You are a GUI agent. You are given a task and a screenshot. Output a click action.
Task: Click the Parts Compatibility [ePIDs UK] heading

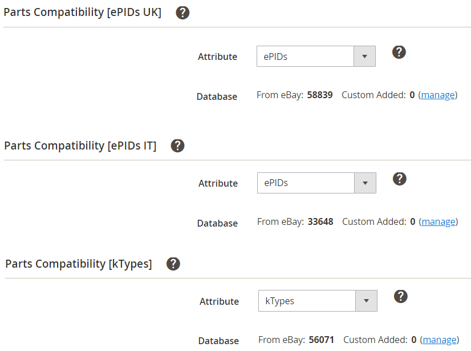(x=83, y=13)
